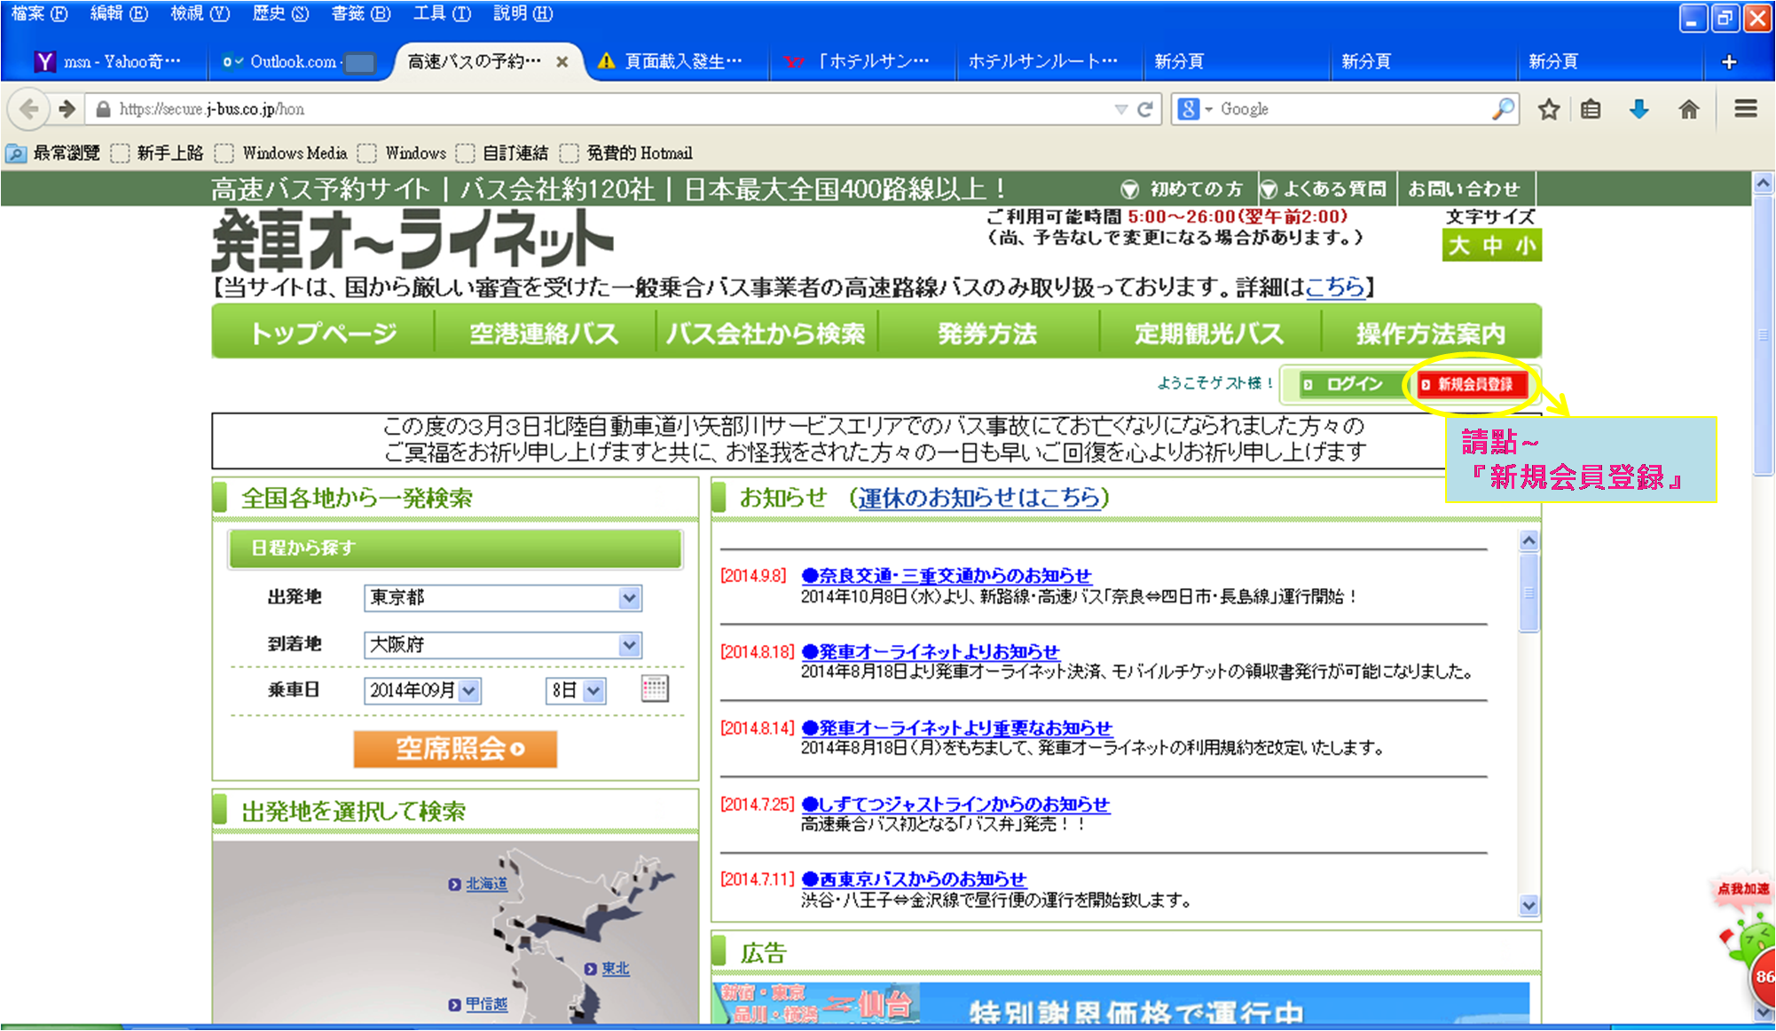Click the Google search input field
The width and height of the screenshot is (1776, 1031).
(x=1353, y=109)
